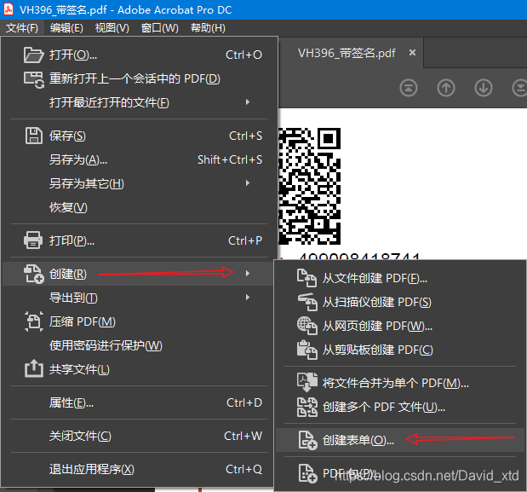The image size is (527, 492).
Task: Click the Share file upload icon
Action: click(x=33, y=368)
